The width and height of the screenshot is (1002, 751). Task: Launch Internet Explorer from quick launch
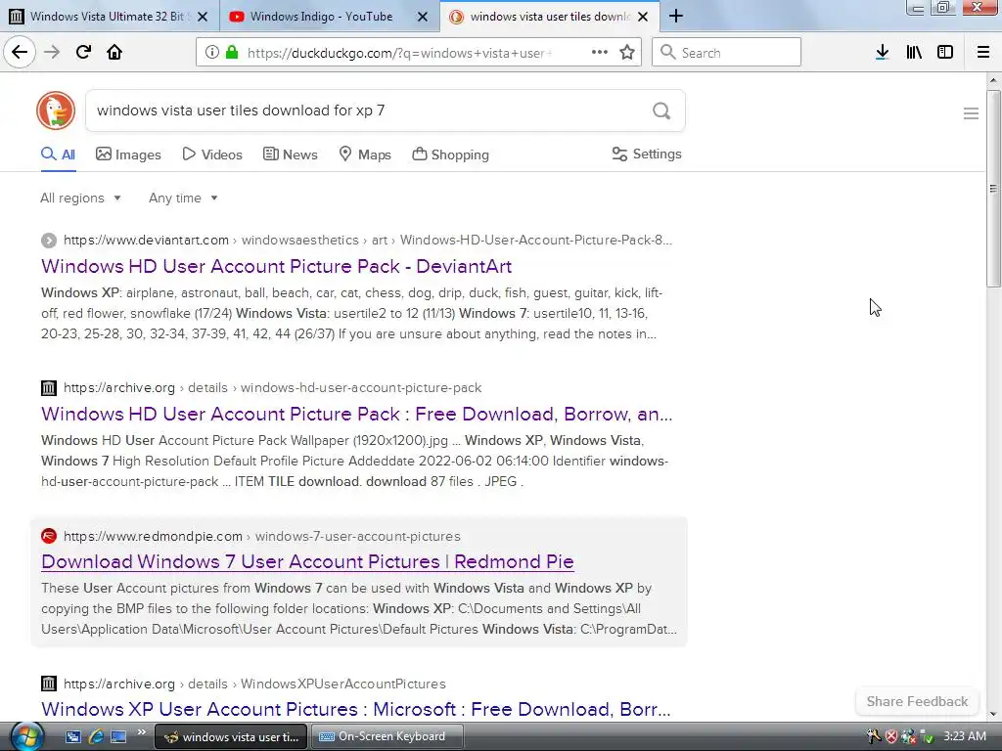click(x=96, y=736)
